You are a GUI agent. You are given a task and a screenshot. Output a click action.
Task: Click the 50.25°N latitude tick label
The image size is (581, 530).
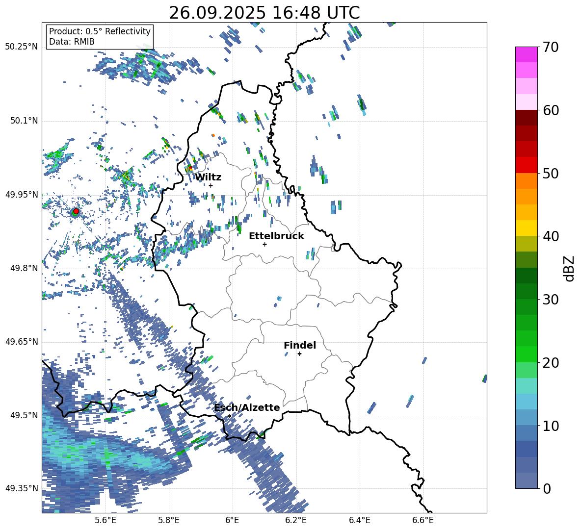tap(22, 47)
